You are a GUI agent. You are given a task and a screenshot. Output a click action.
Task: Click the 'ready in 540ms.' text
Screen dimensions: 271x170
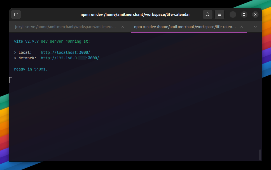[x=31, y=69]
